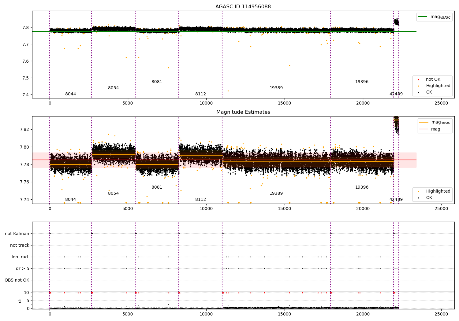Image resolution: width=459 pixels, height=321 pixels.
Task: Click the 10000 tick under Magnitude Estimates plot
Action: point(206,209)
